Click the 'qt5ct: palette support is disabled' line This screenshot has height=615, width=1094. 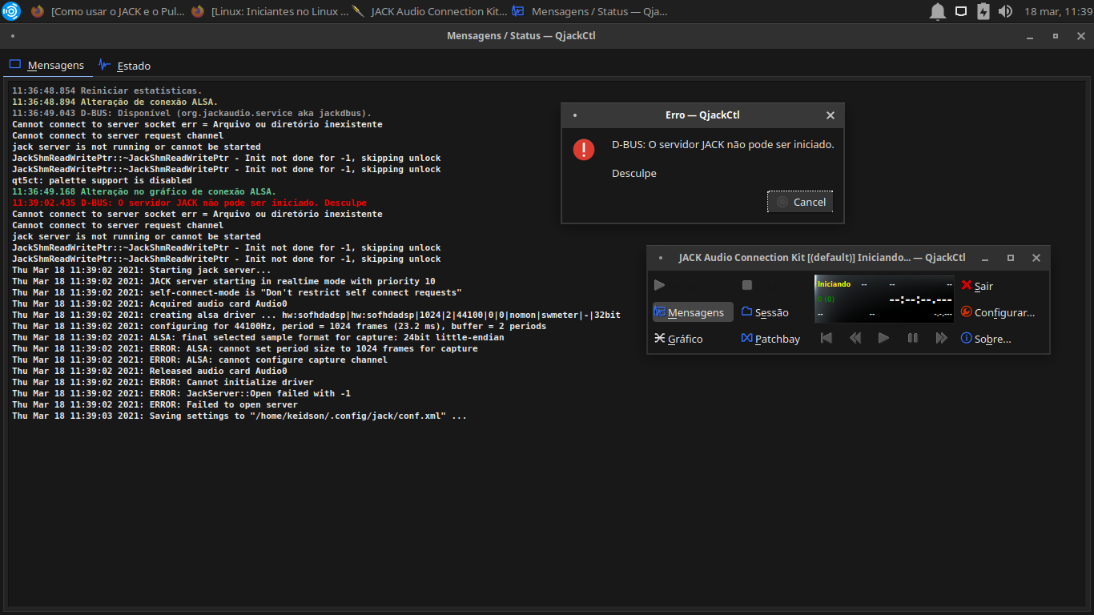[103, 180]
